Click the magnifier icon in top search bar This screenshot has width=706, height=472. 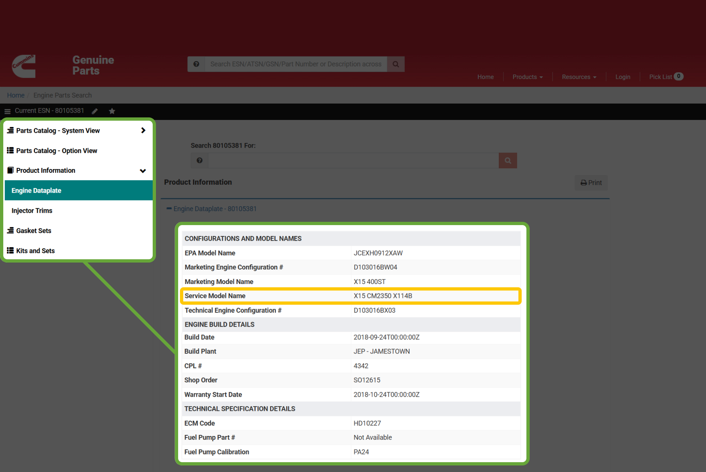[x=396, y=64]
